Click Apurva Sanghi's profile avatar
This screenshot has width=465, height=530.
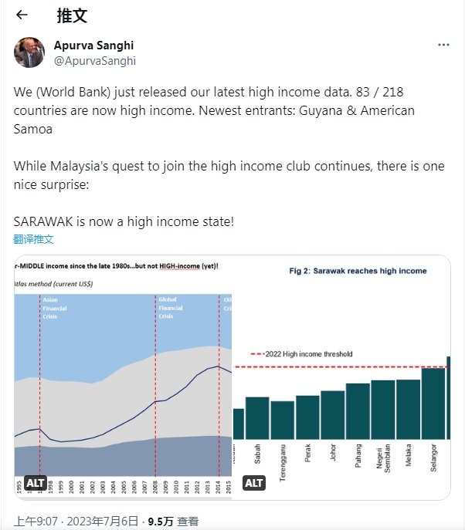tap(29, 52)
